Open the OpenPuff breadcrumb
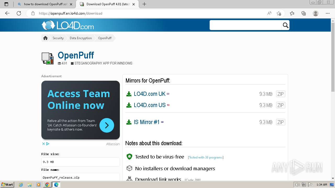 pyautogui.click(x=105, y=38)
